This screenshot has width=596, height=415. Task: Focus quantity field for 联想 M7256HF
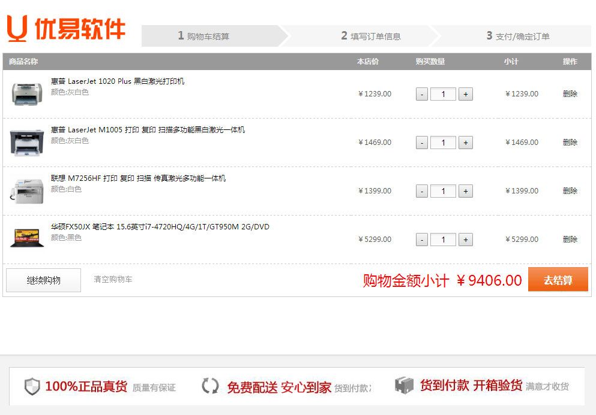(x=443, y=191)
